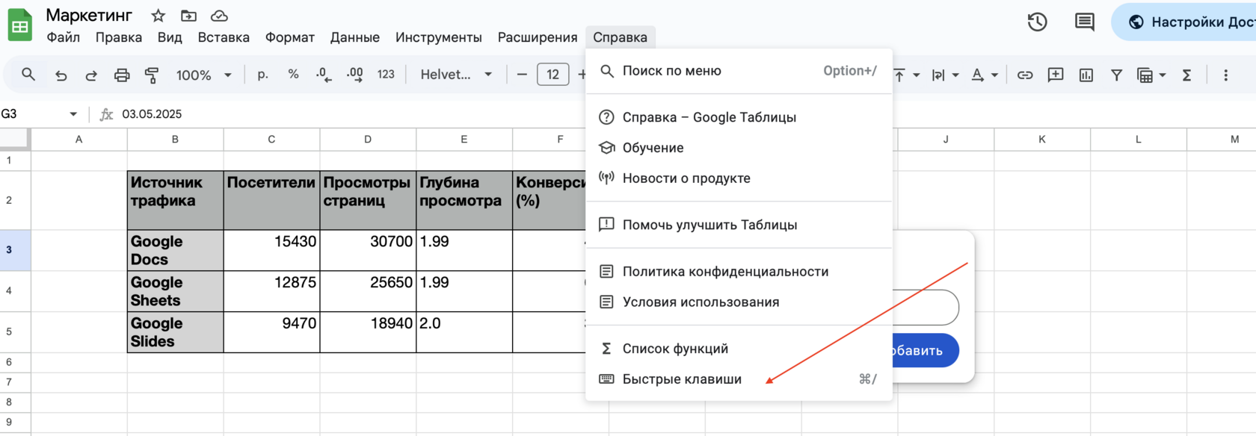1256x436 pixels.
Task: Open the 123 number formats menu
Action: [x=386, y=75]
